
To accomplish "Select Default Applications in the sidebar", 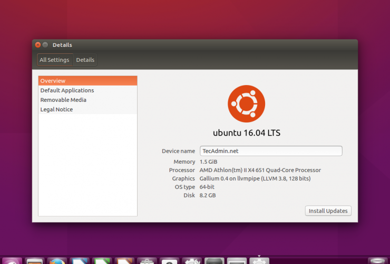I will tap(87, 90).
